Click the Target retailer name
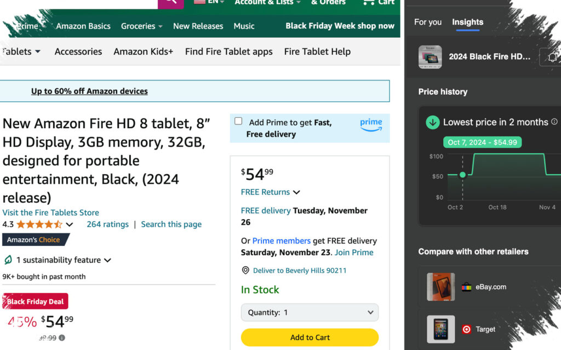561x350 pixels. (485, 329)
